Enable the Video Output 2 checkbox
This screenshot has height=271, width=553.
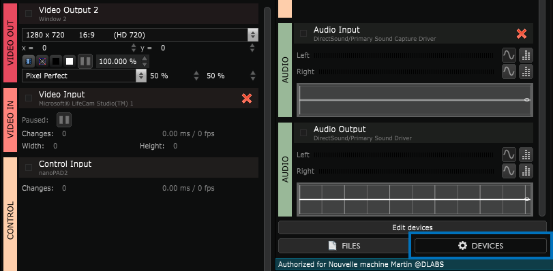29,14
